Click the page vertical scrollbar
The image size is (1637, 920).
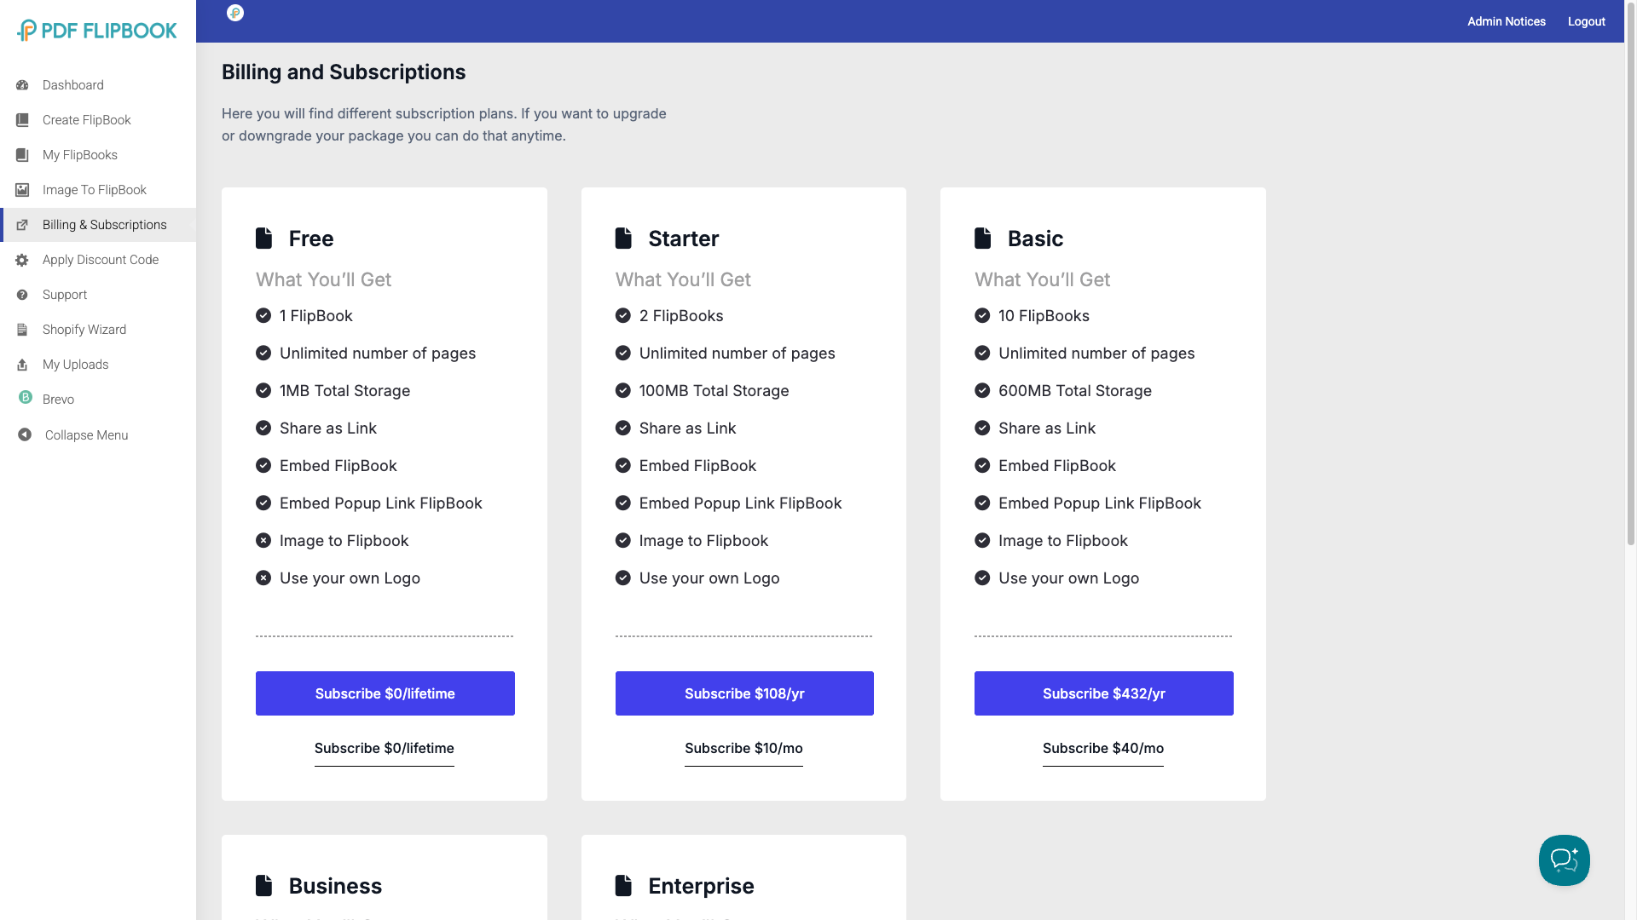point(1630,273)
